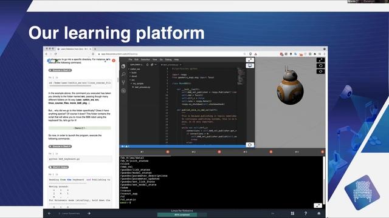Open the Debug icon in the IDE sidebar
This screenshot has width=389, height=218.
click(x=123, y=91)
